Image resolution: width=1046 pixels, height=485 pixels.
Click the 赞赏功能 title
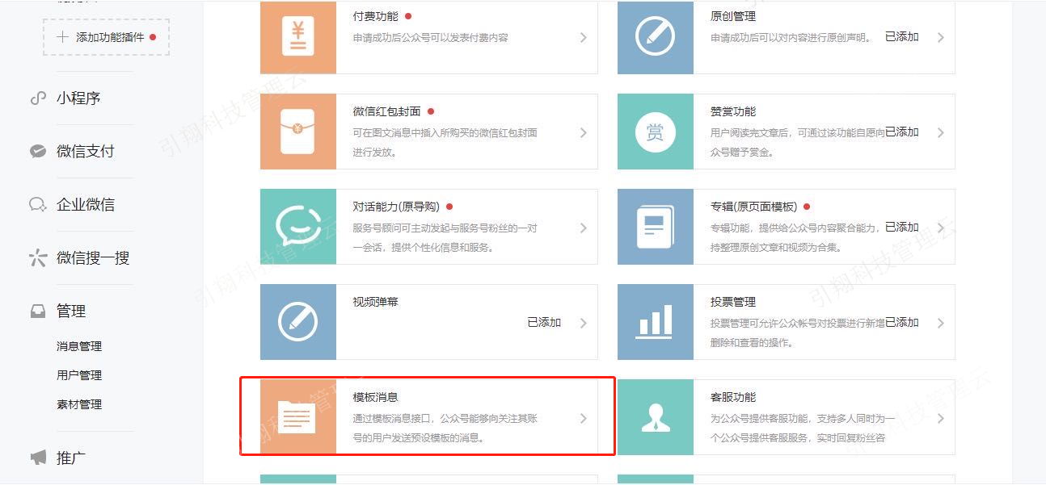click(x=733, y=111)
